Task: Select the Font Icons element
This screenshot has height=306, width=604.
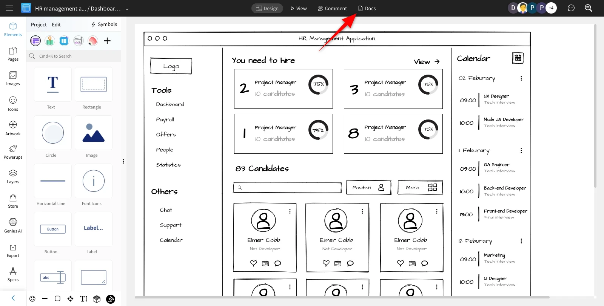Action: [94, 181]
